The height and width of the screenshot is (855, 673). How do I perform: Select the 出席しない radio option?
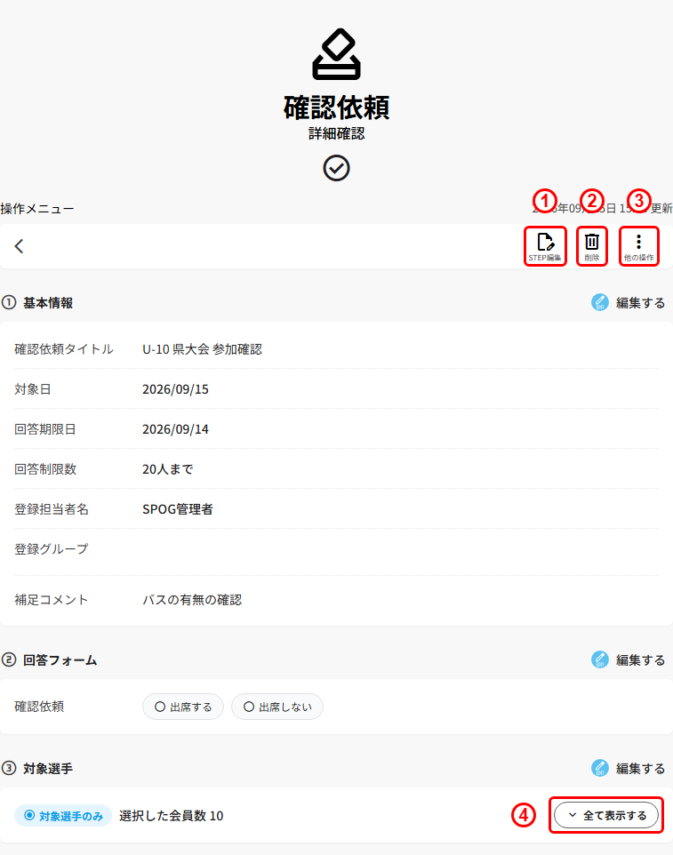[x=277, y=707]
